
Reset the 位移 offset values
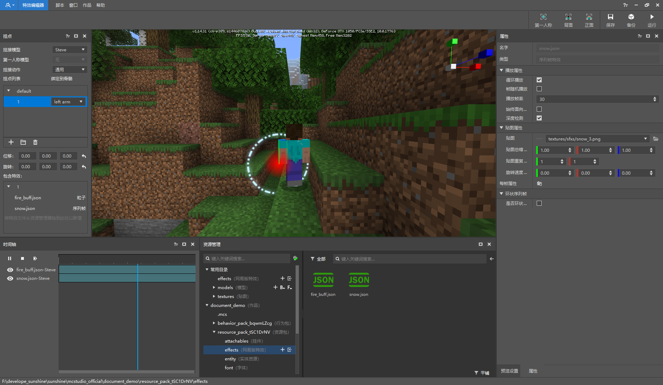click(84, 156)
